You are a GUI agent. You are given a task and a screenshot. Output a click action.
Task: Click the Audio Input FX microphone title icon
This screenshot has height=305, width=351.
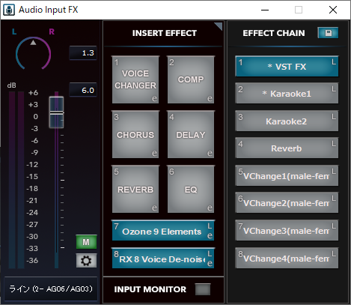9,10
